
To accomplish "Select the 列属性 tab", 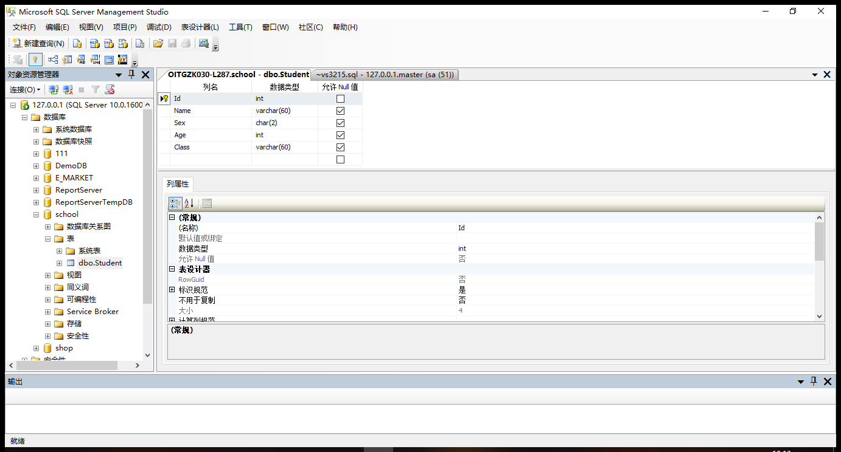I will pyautogui.click(x=178, y=183).
